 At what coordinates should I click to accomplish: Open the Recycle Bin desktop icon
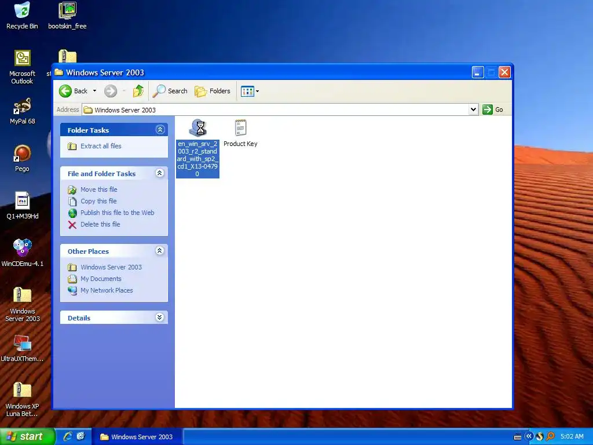[22, 16]
